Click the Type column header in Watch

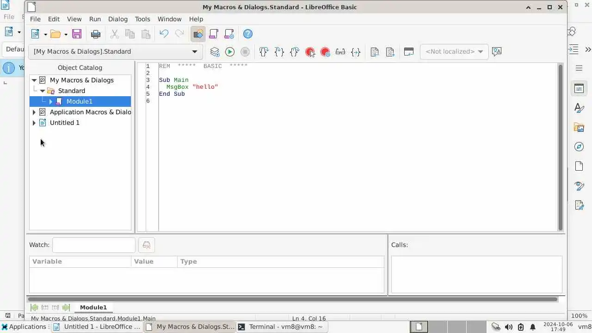point(281,262)
